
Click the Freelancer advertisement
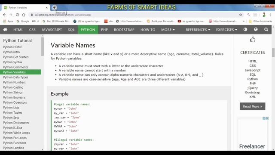252,135
